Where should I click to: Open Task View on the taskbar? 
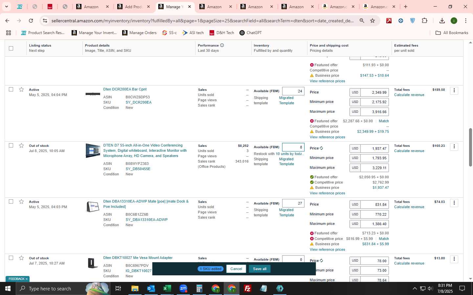tap(118, 288)
